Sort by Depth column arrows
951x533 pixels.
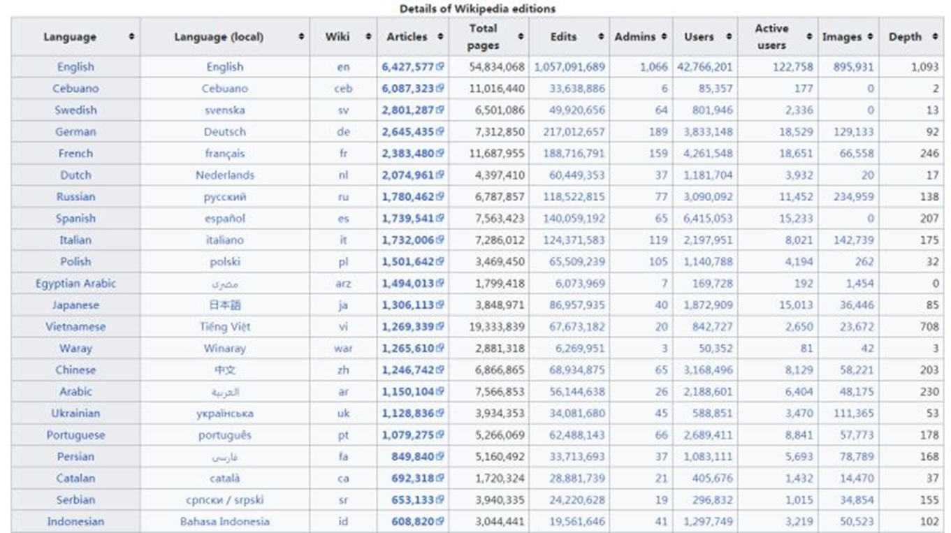pos(935,37)
